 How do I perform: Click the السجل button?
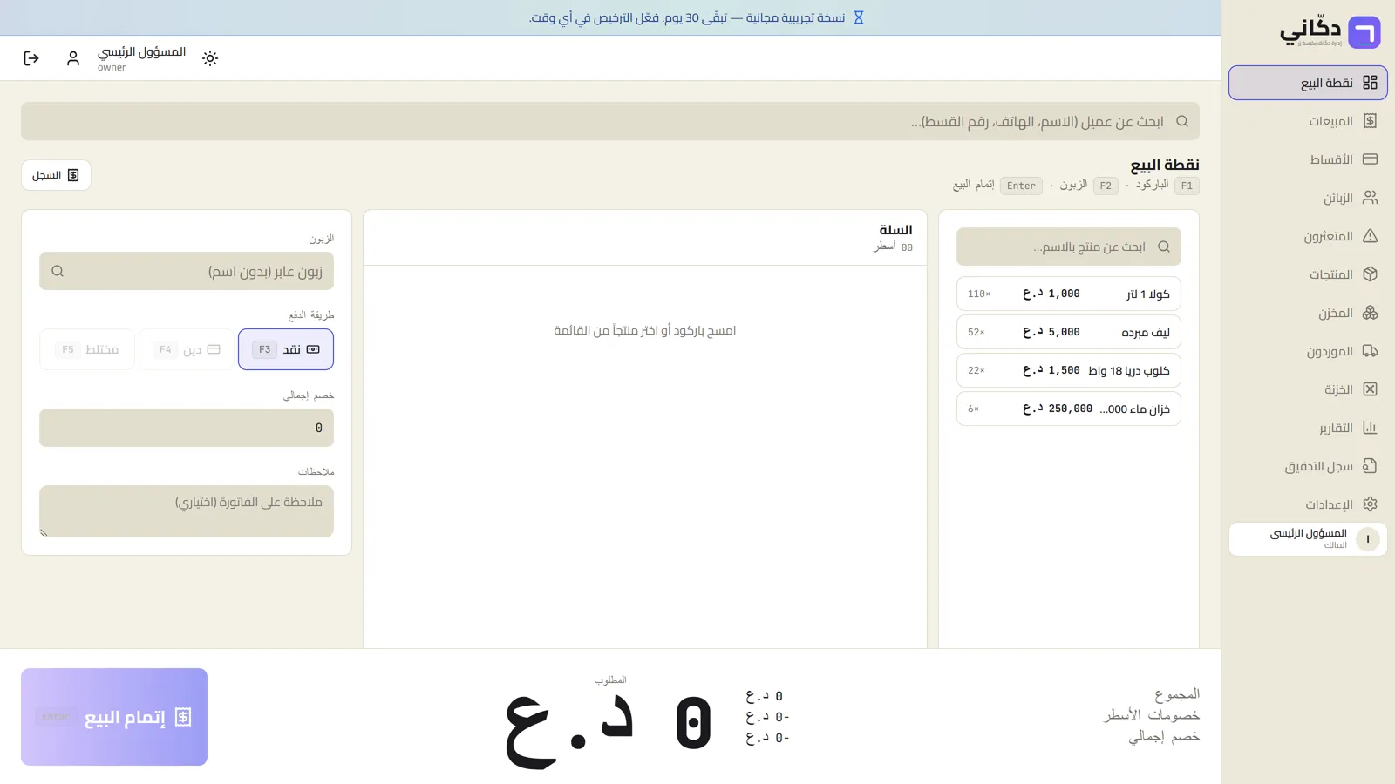pyautogui.click(x=56, y=175)
